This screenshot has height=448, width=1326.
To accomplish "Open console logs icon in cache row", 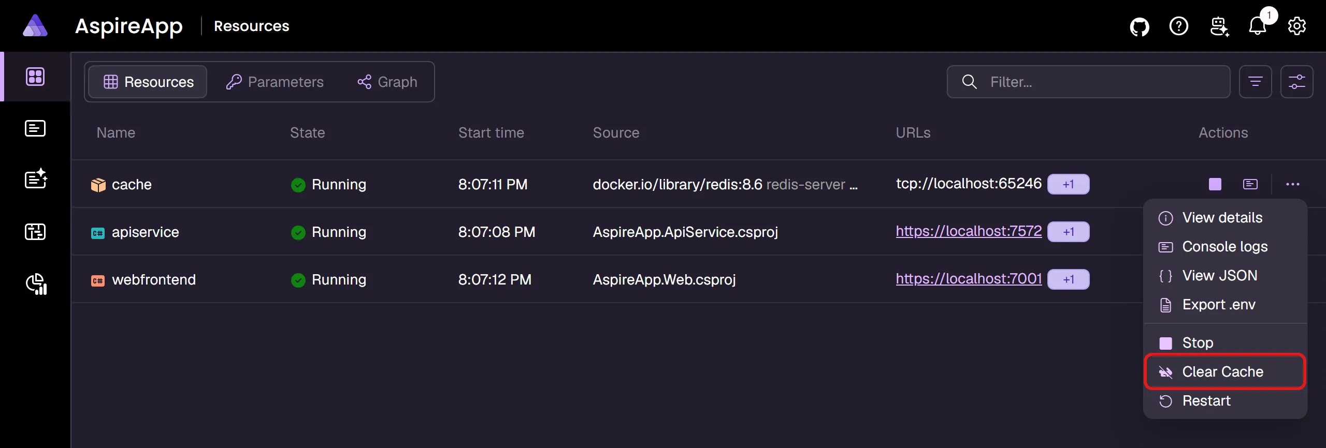I will coord(1250,184).
